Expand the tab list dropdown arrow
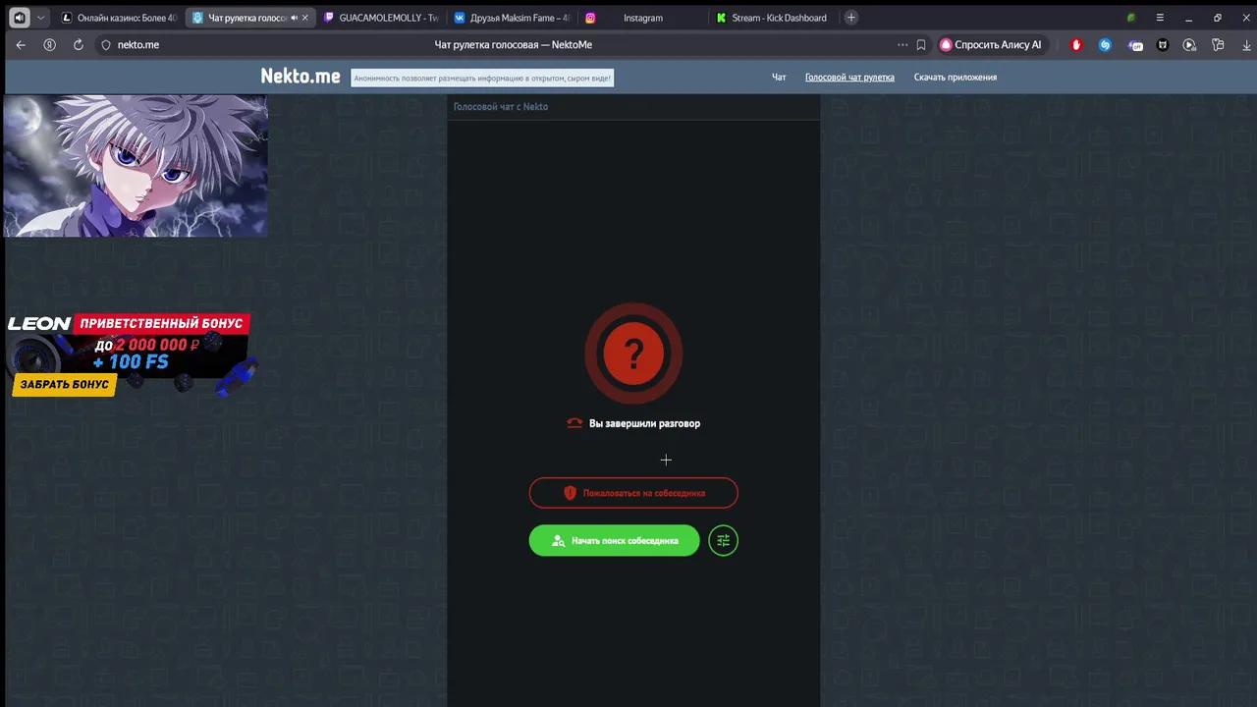1257x707 pixels. coord(40,18)
